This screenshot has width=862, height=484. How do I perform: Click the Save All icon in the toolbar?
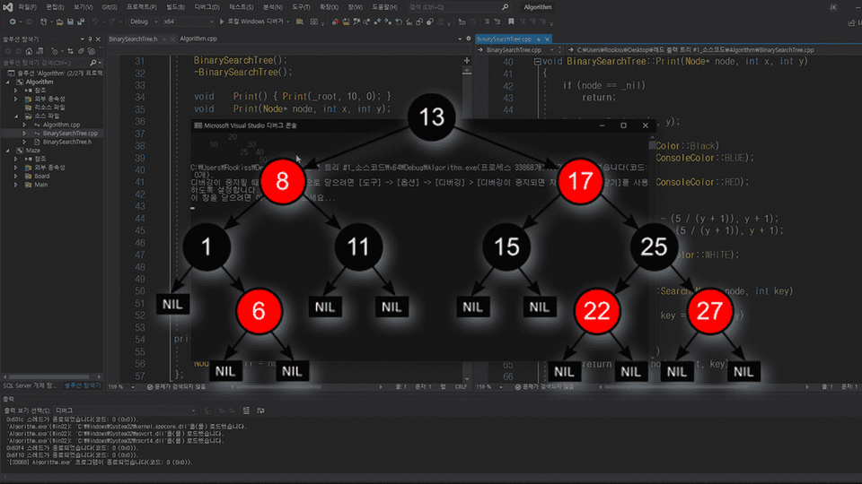coord(81,22)
